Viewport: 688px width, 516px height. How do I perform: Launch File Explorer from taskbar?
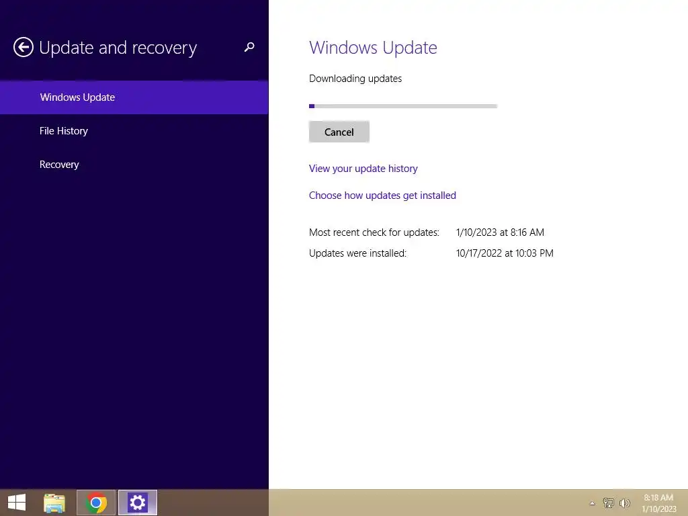coord(54,503)
